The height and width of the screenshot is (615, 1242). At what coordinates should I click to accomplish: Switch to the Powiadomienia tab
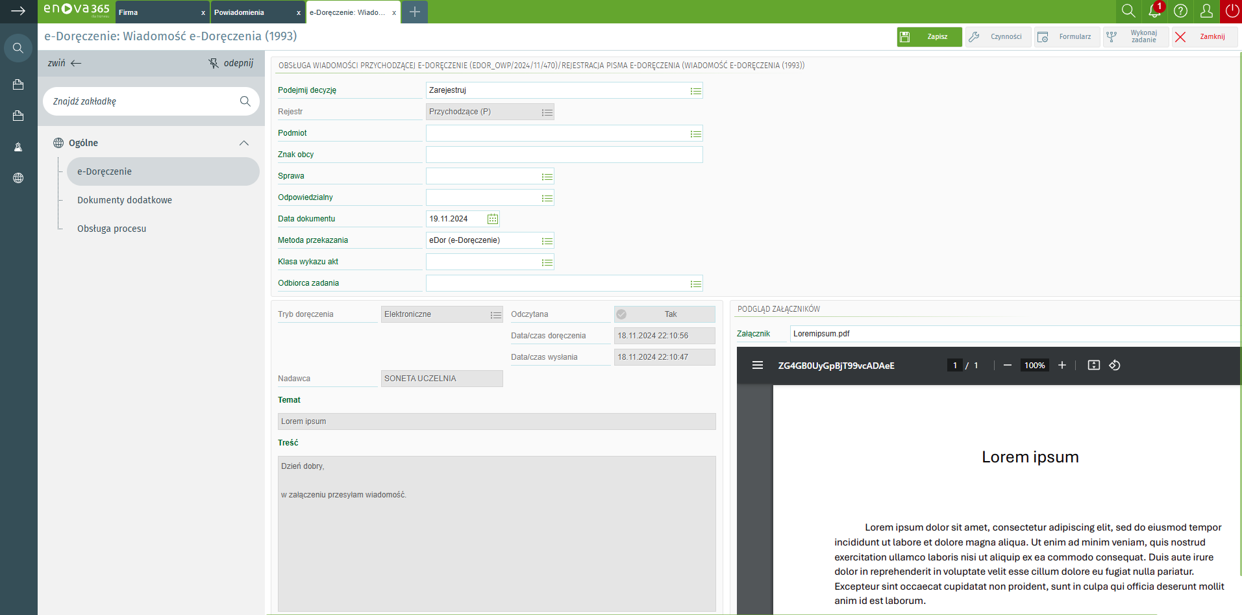[253, 12]
